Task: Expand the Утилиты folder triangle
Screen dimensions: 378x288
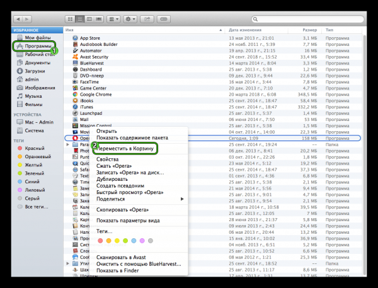Action: coord(68,263)
